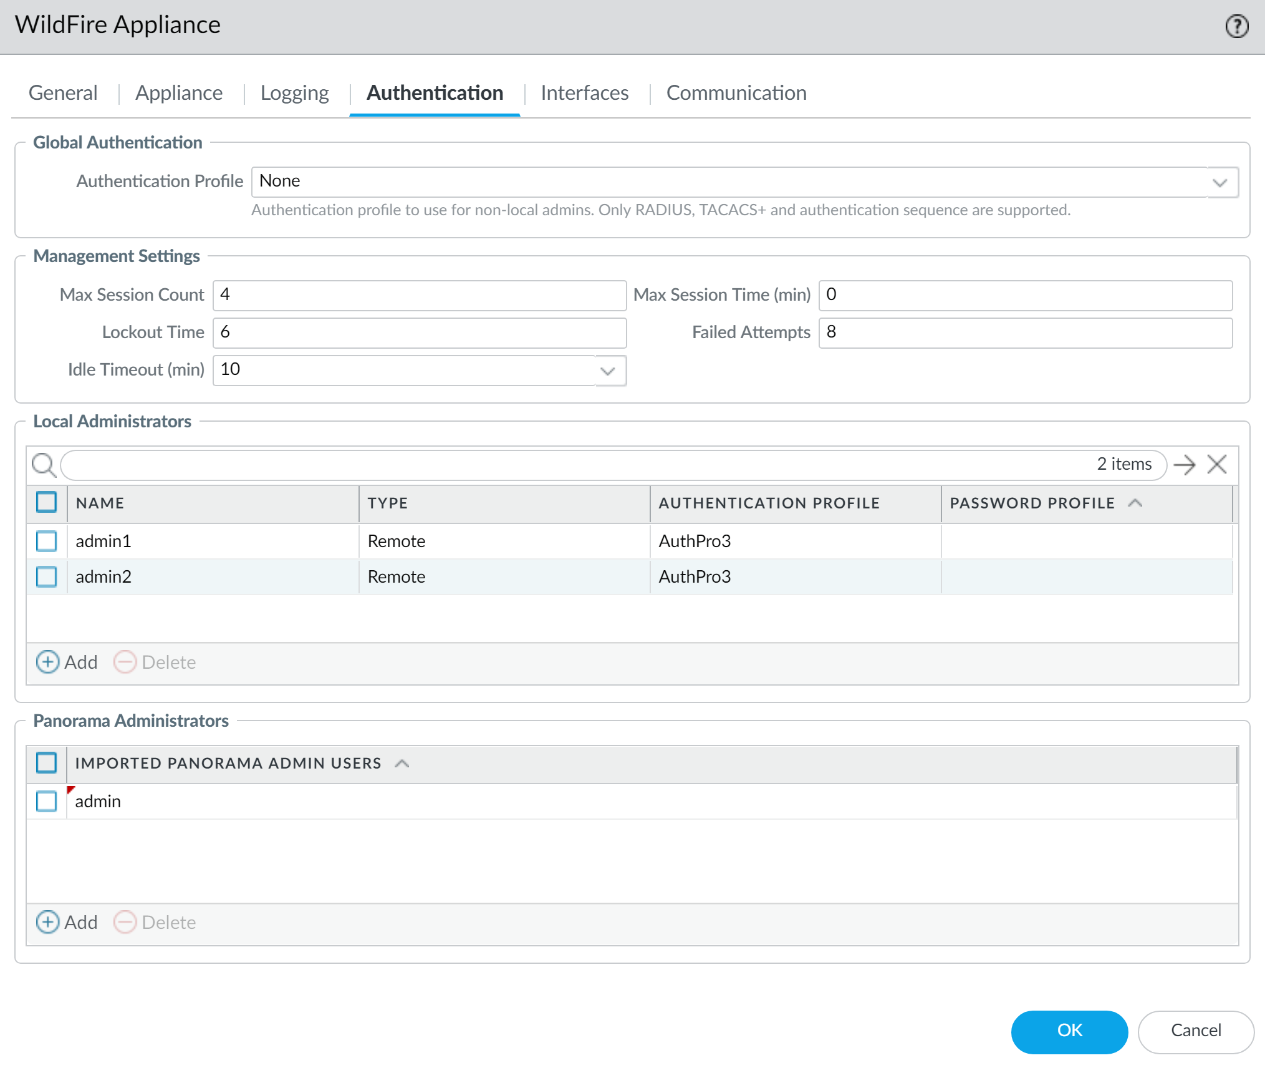This screenshot has width=1265, height=1078.
Task: Apply filter with the arrow icon
Action: 1184,465
